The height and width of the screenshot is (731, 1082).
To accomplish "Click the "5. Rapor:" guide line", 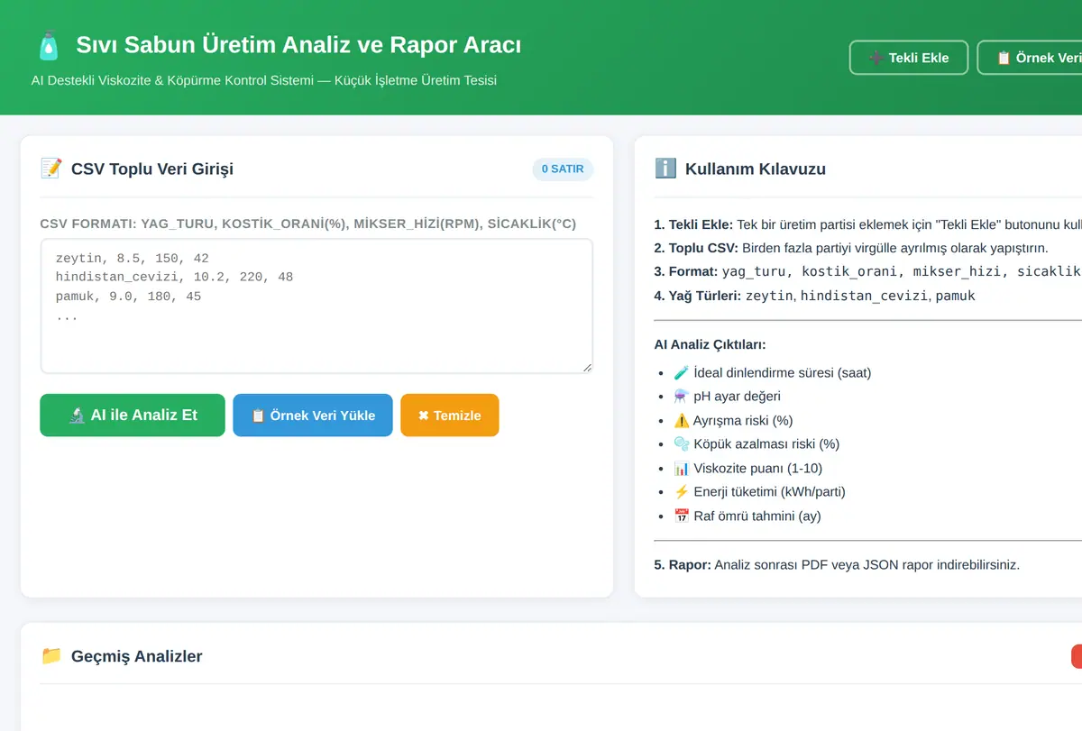I will (837, 565).
